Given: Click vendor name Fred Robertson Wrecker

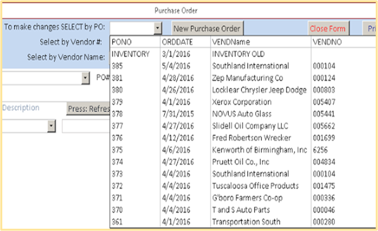Looking at the screenshot, I should click(x=252, y=138).
